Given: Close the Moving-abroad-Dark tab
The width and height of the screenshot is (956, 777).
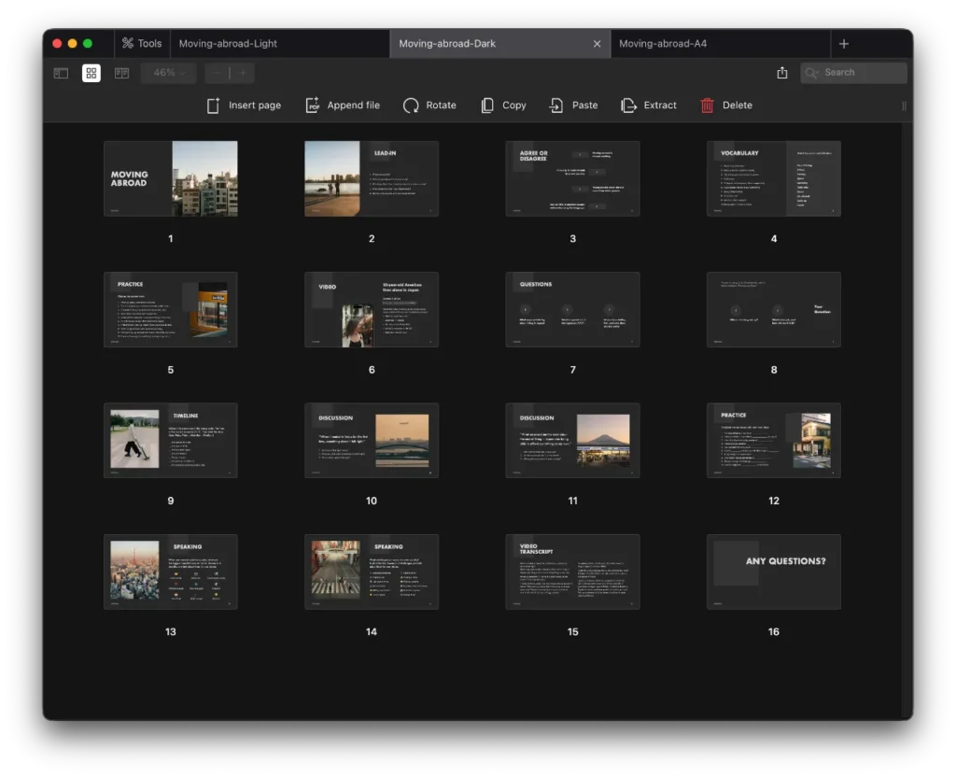Looking at the screenshot, I should 597,44.
